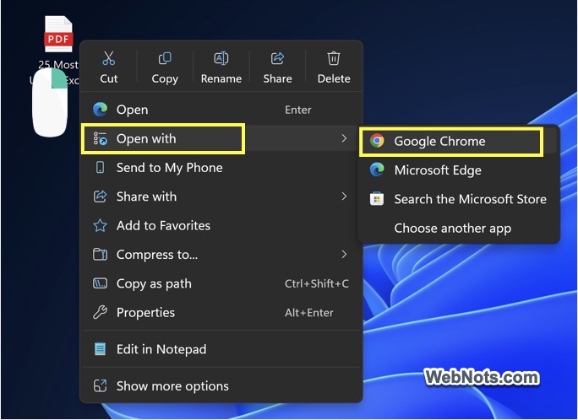Click the Open with list icon

tap(100, 138)
